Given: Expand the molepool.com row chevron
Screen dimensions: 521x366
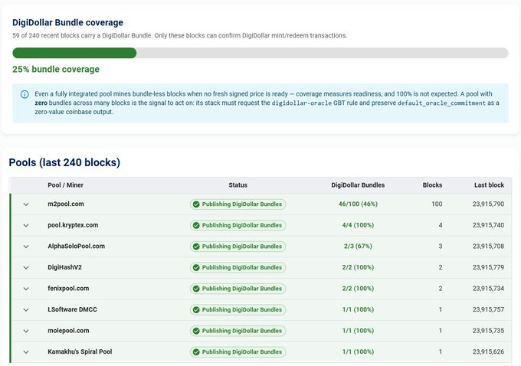Looking at the screenshot, I should 26,331.
